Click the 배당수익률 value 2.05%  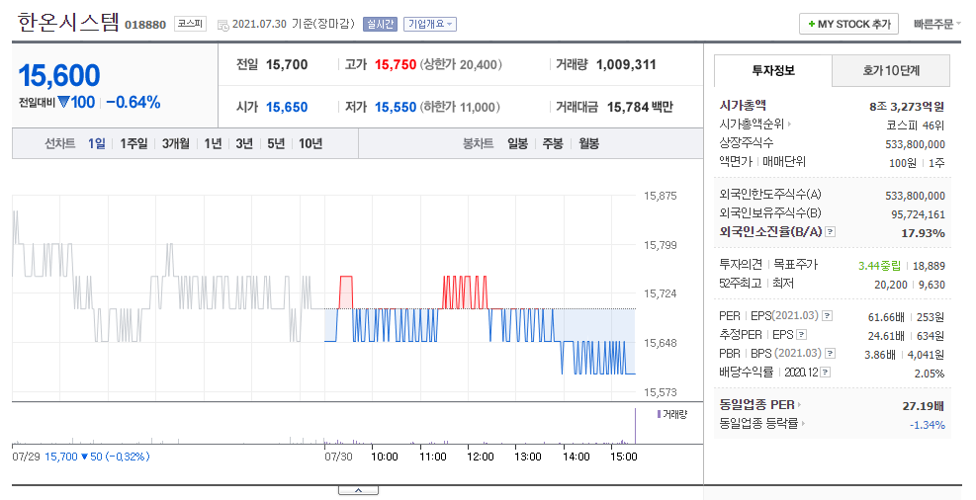pos(930,374)
